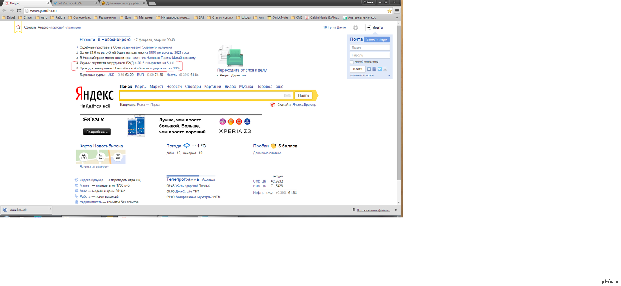Viewport: 621px width, 286px height.
Task: Open the '10 ГБ на Диске' link
Action: pos(335,28)
